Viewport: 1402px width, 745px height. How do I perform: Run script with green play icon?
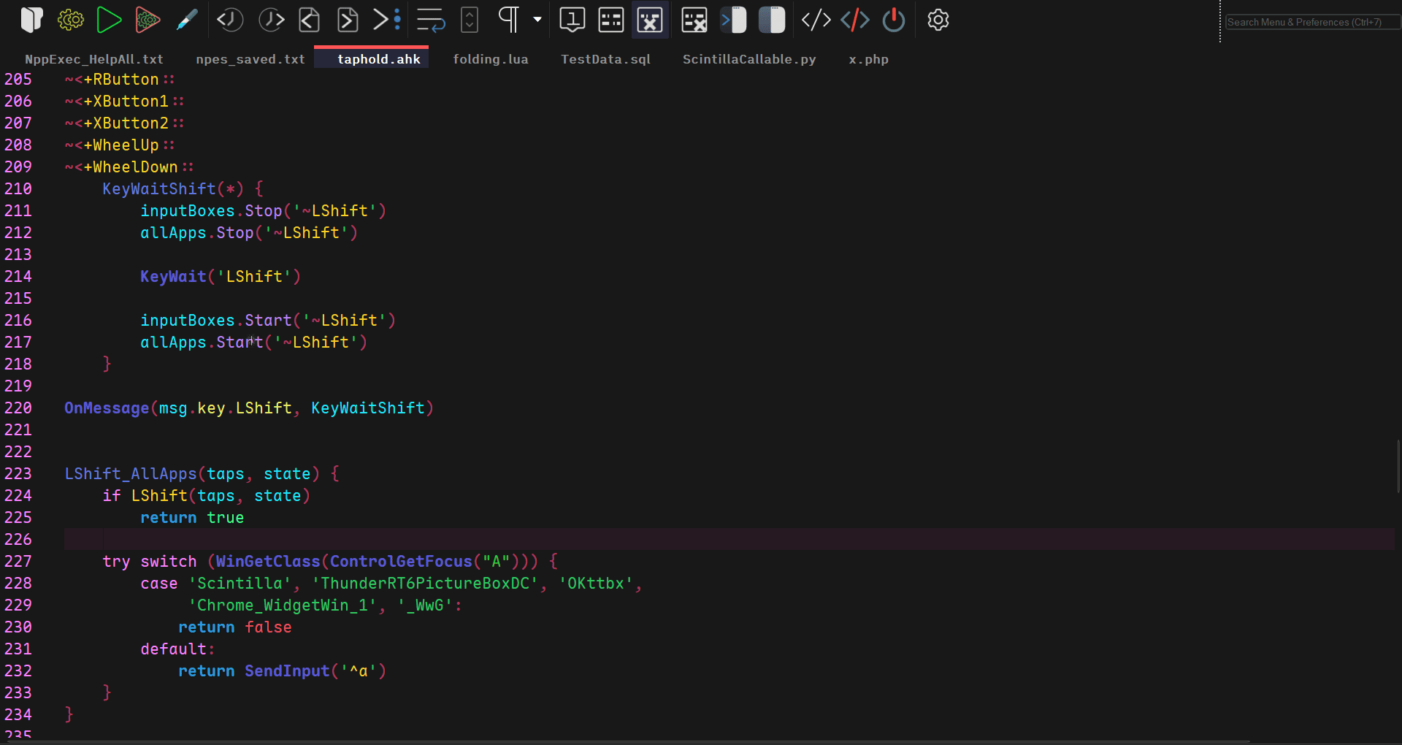pos(109,20)
